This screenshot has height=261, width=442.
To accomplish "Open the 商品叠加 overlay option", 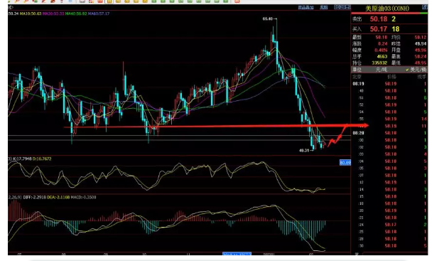I will (x=306, y=7).
